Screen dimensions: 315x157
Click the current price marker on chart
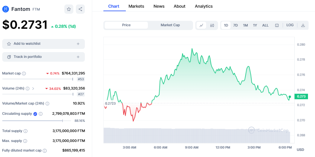pos(289,97)
